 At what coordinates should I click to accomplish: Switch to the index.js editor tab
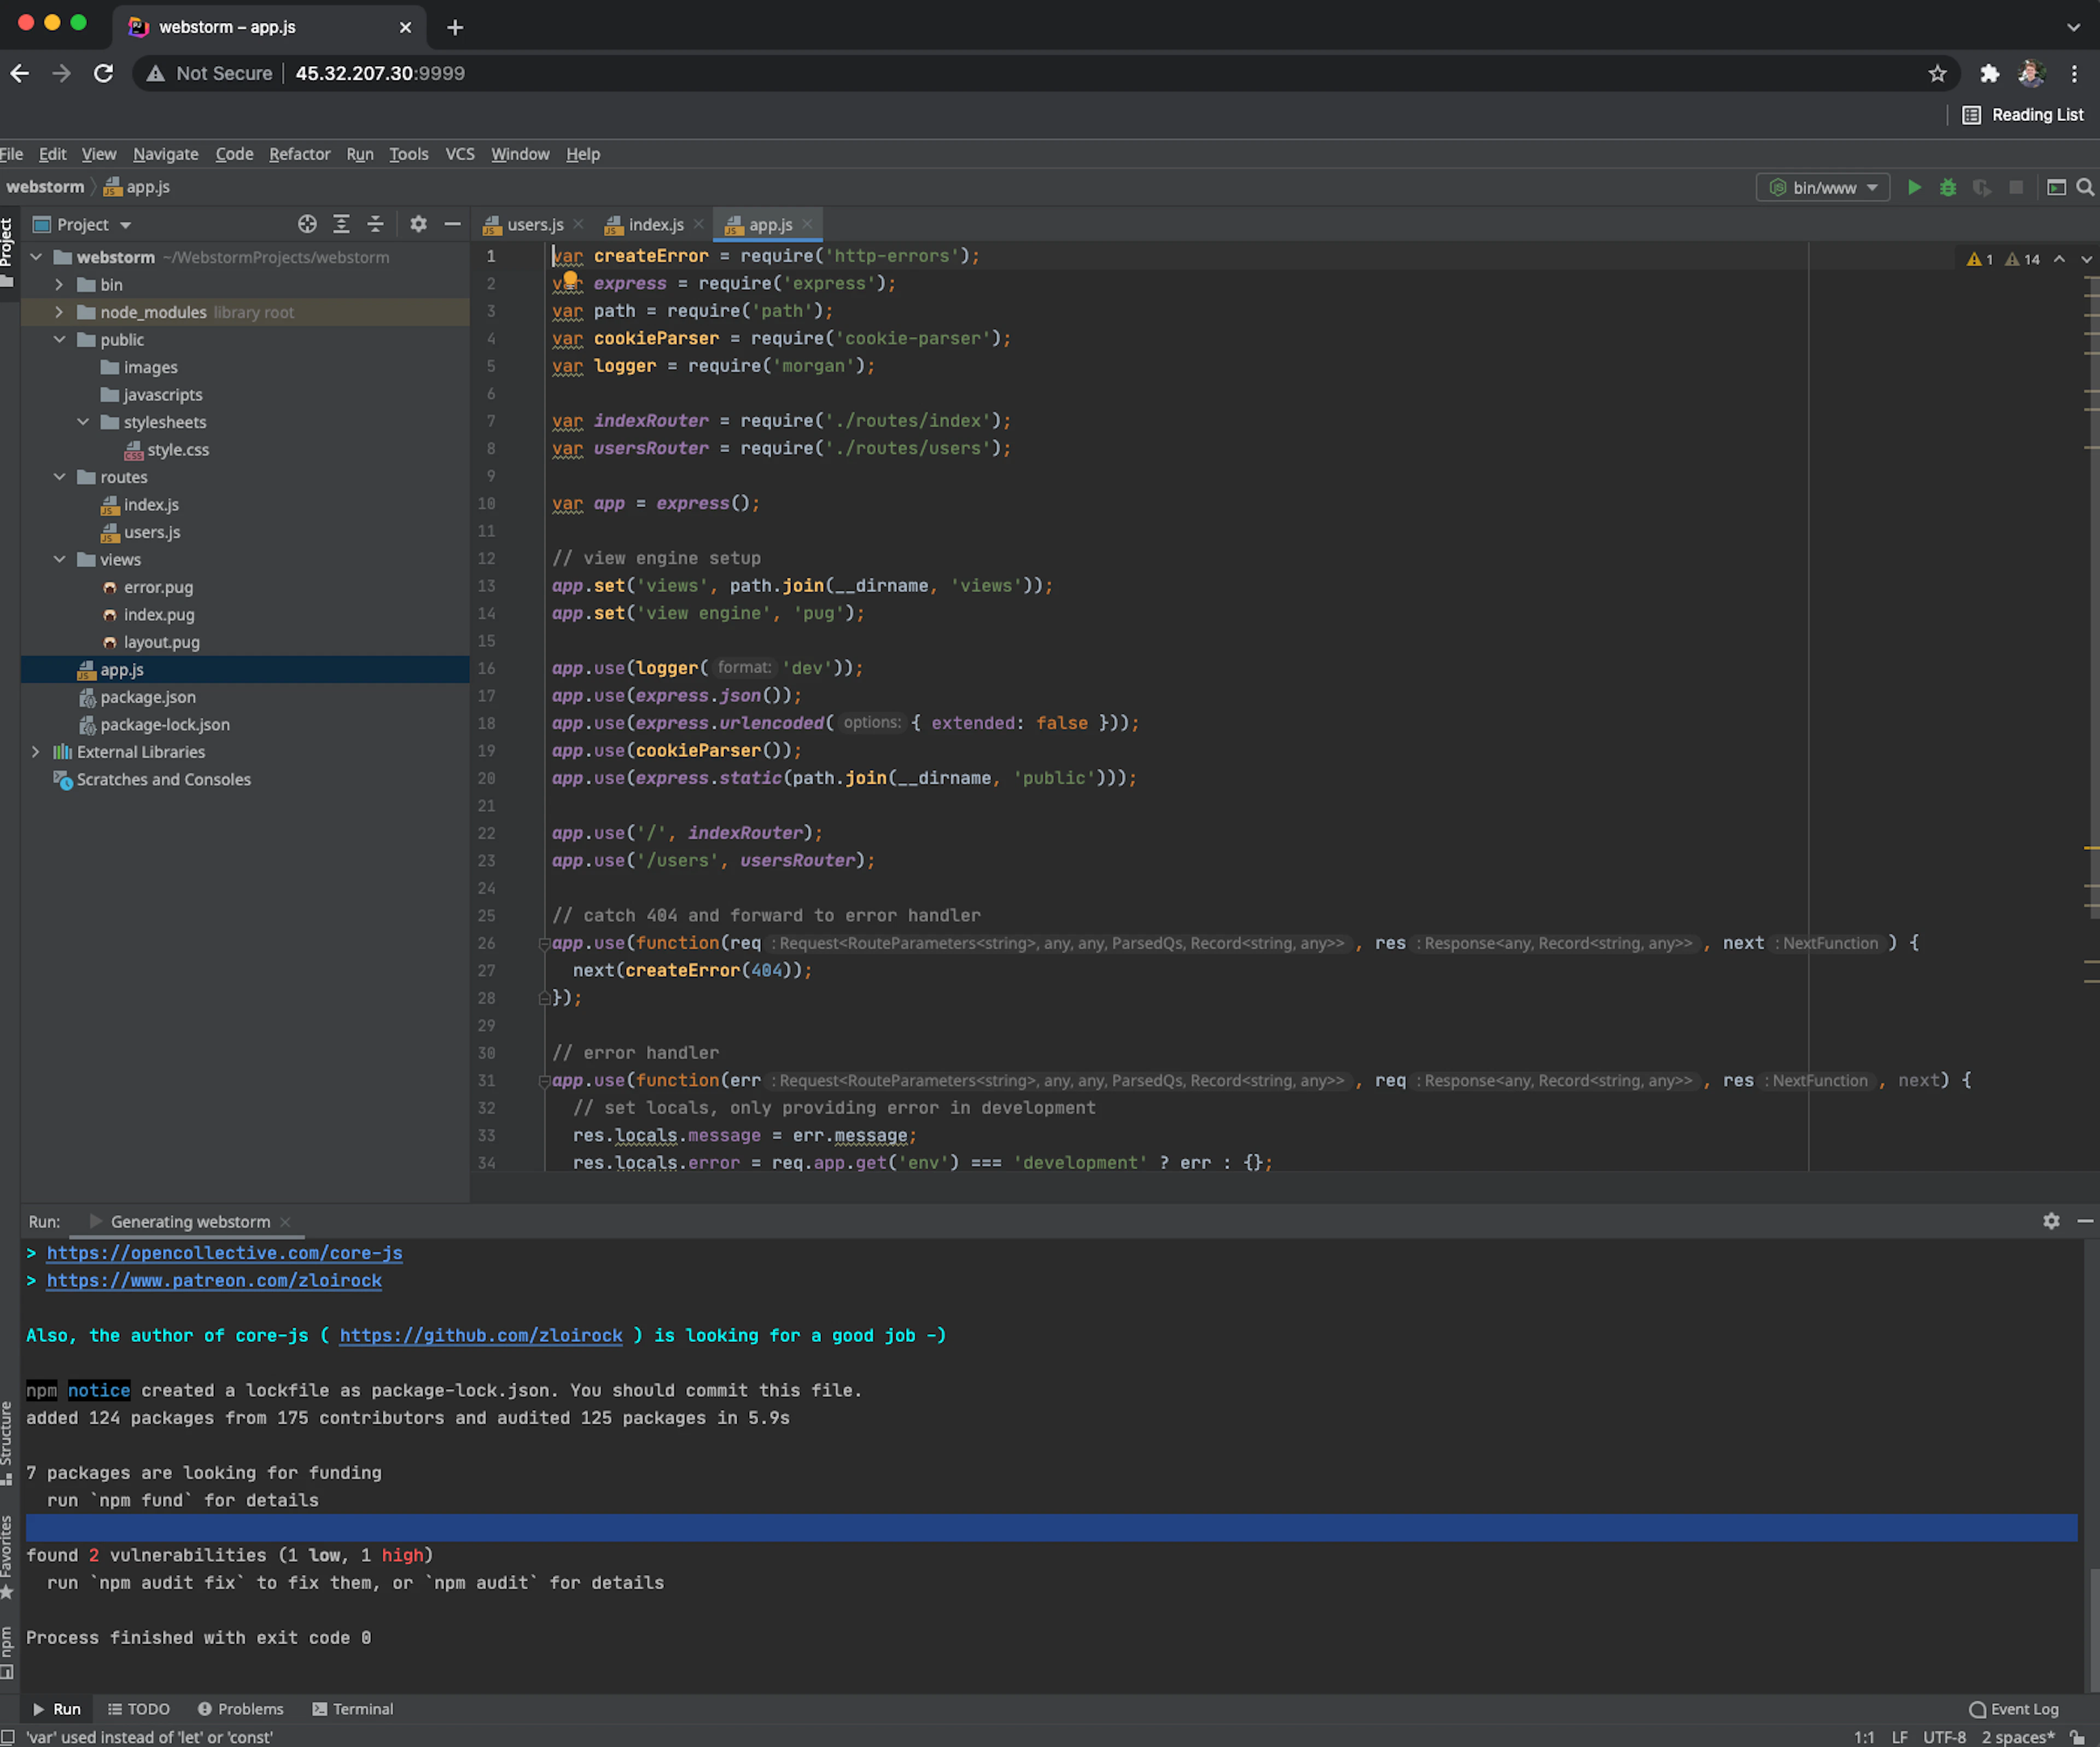tap(655, 225)
